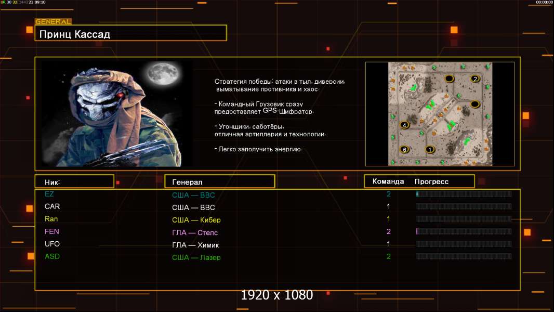Click the moon in the general portrait

point(163,74)
